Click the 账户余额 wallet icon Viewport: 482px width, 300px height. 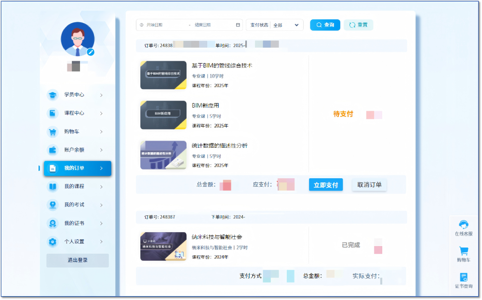point(52,150)
